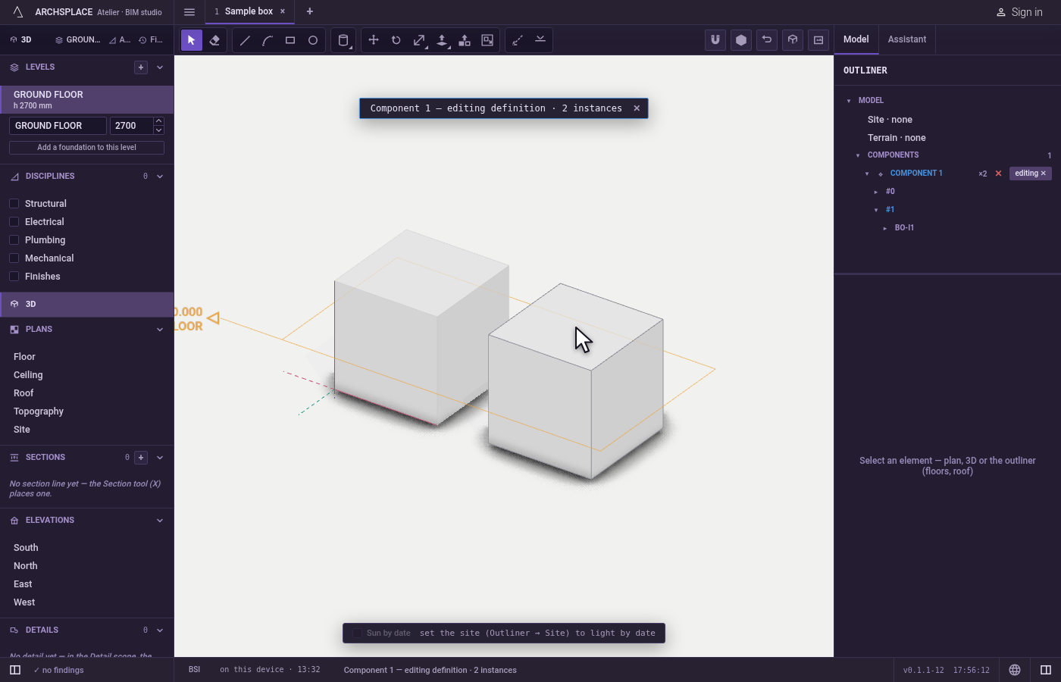The height and width of the screenshot is (682, 1061).
Task: Toggle the Sun by date checkbox
Action: [357, 634]
